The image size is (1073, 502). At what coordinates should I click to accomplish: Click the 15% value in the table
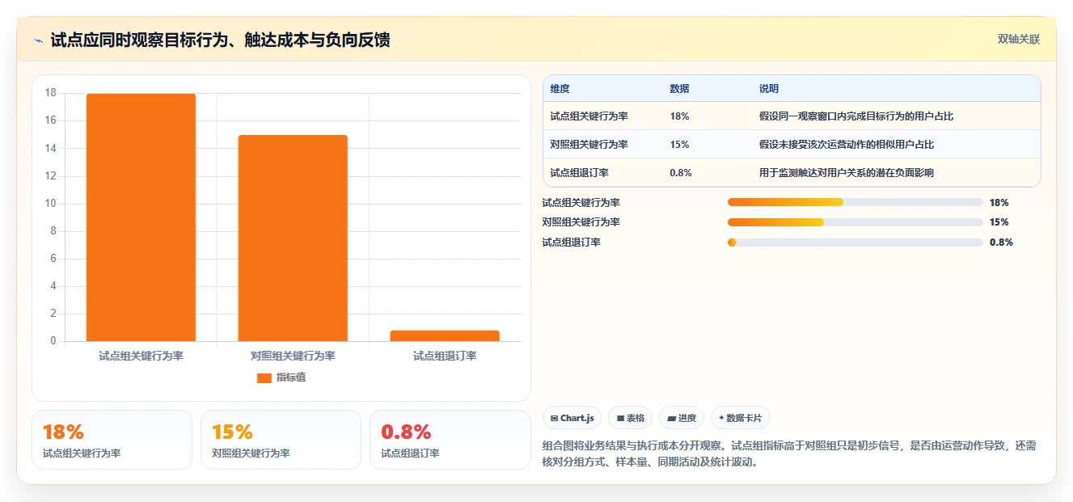point(679,145)
